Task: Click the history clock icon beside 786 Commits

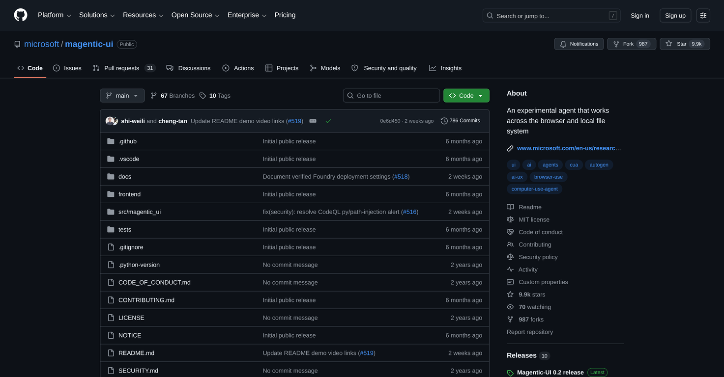Action: pyautogui.click(x=444, y=121)
